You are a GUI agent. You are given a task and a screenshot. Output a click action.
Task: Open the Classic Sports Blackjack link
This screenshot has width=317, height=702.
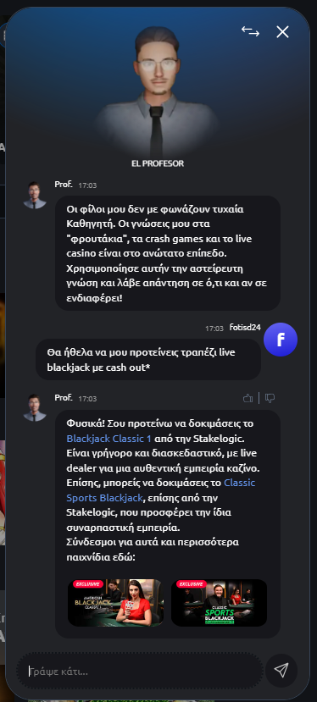pyautogui.click(x=160, y=490)
